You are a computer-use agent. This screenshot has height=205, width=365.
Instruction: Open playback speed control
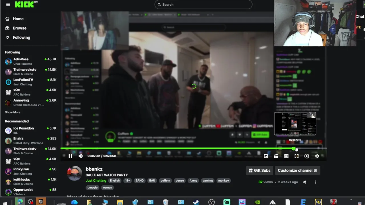pos(307,156)
